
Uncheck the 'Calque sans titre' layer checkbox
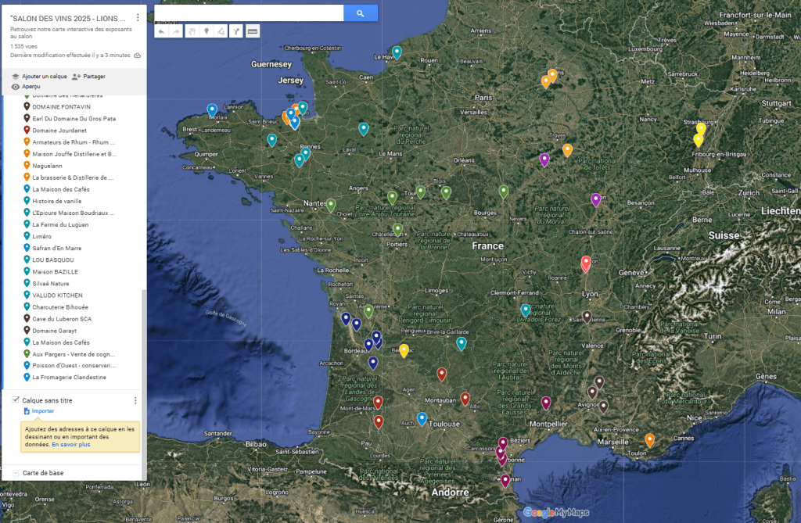[16, 400]
